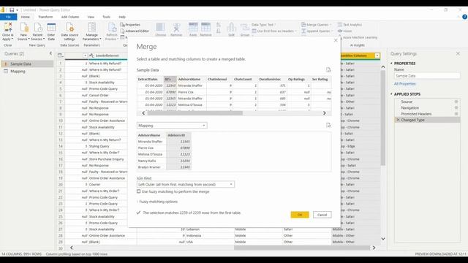Open Recent Sources in the ribbon
Screen dimensions: 468x263
point(37,31)
